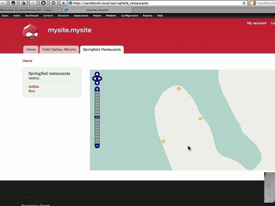275x206 pixels.
Task: Open People in the admin toolbar
Action: click(97, 15)
